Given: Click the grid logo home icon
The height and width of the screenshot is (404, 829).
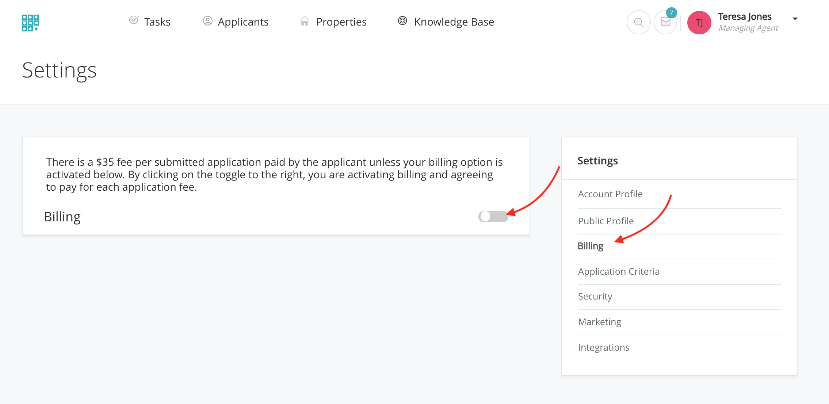Looking at the screenshot, I should pos(30,23).
